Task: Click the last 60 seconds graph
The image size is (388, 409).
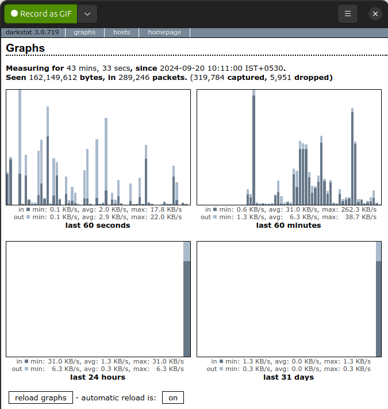Action: click(98, 147)
